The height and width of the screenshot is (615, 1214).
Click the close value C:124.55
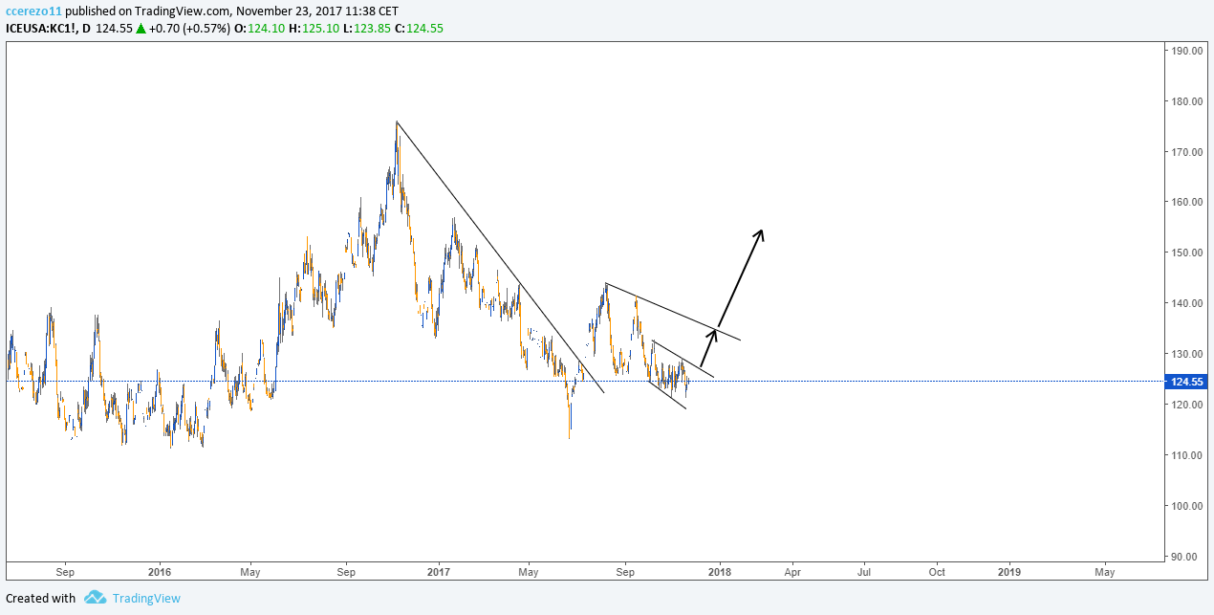click(419, 29)
